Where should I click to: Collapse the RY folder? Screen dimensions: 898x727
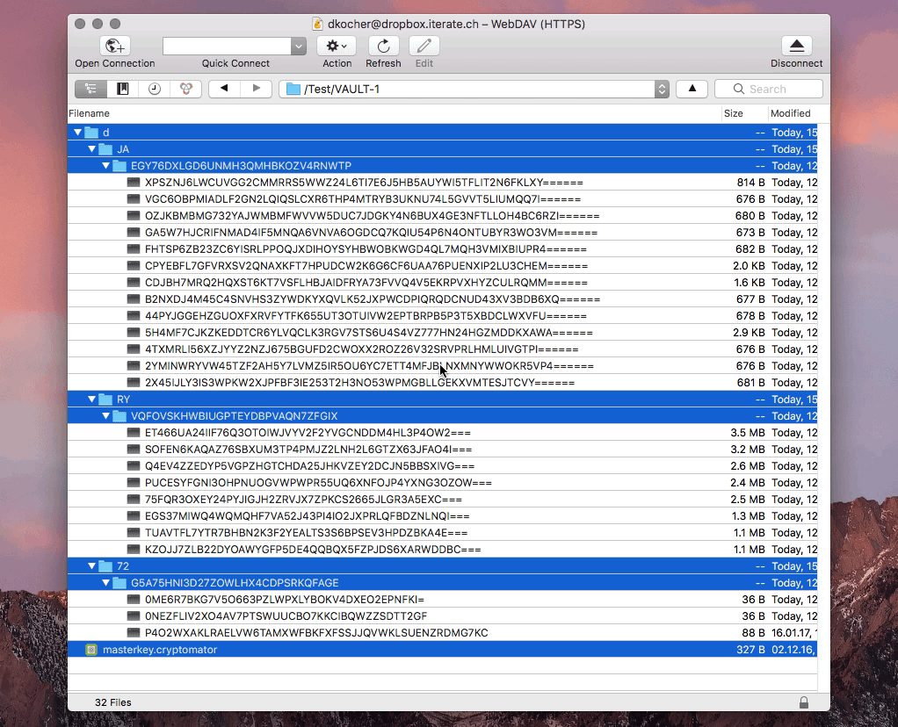(91, 399)
